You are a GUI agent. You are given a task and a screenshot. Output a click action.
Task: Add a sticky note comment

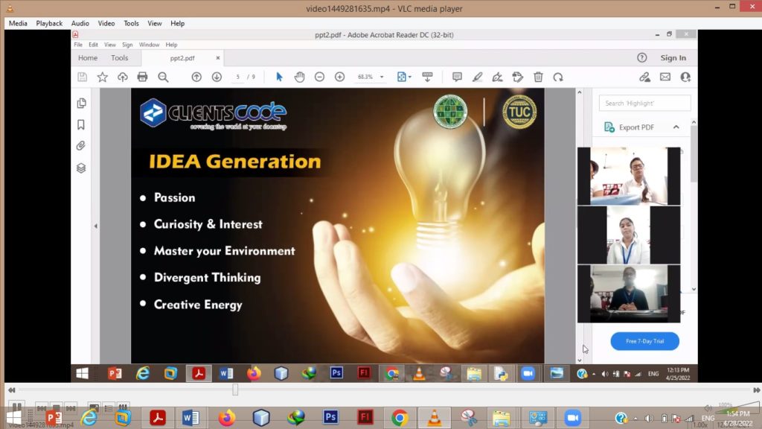[457, 77]
